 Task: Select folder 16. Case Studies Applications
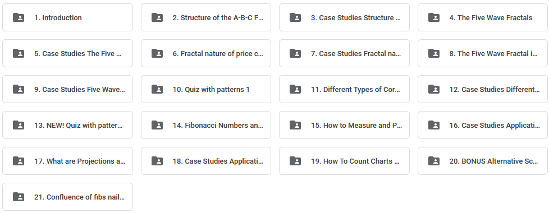482,125
